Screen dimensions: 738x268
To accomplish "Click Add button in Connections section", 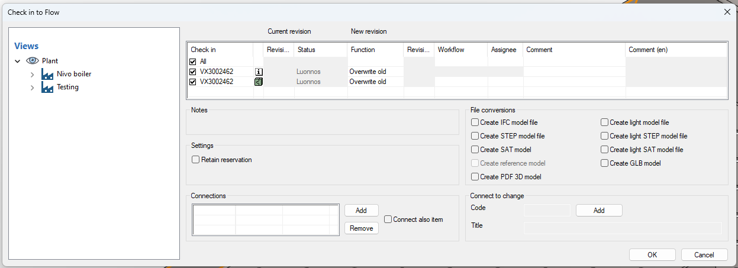I will click(361, 211).
